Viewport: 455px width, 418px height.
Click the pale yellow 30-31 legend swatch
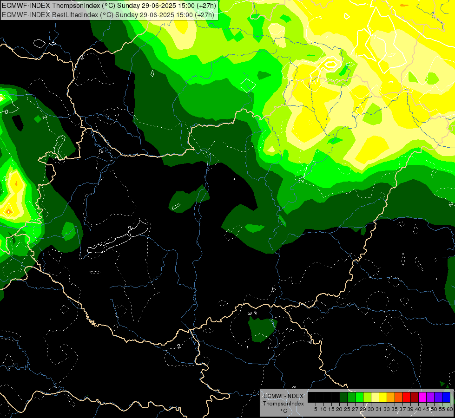point(375,398)
